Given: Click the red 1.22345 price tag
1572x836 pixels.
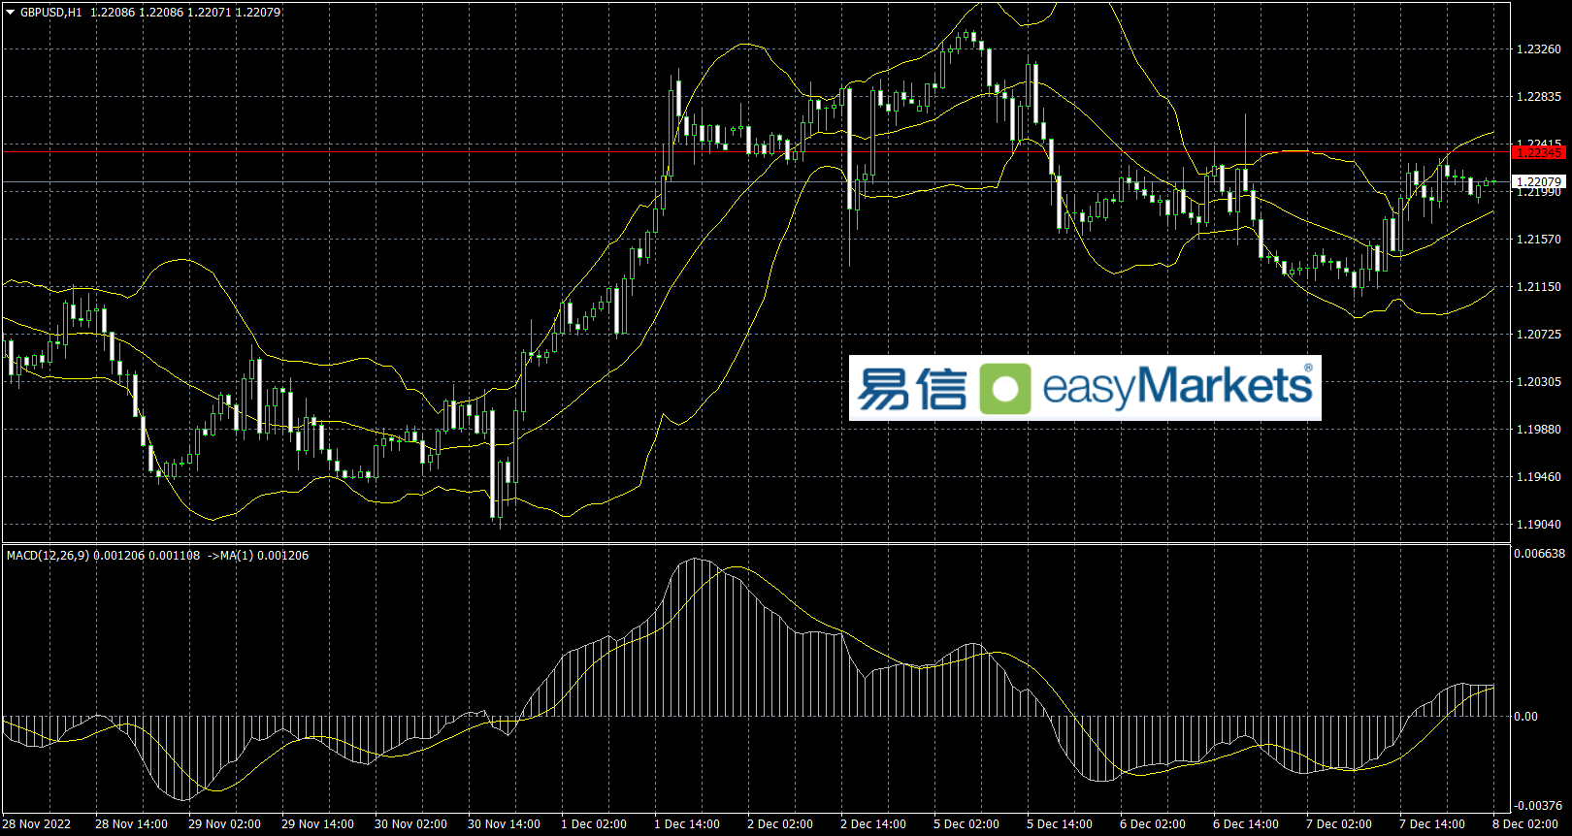Looking at the screenshot, I should pyautogui.click(x=1539, y=152).
